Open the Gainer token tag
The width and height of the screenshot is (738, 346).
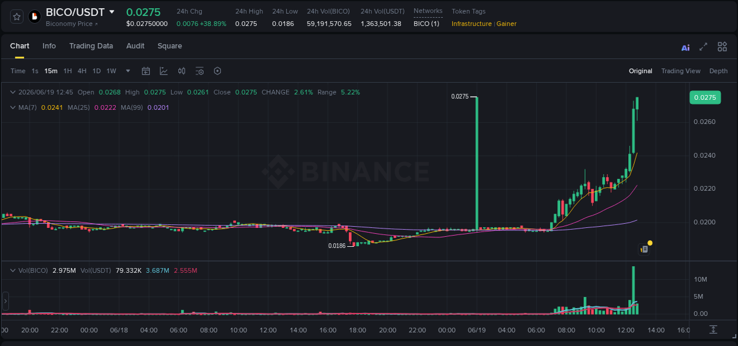tap(506, 24)
